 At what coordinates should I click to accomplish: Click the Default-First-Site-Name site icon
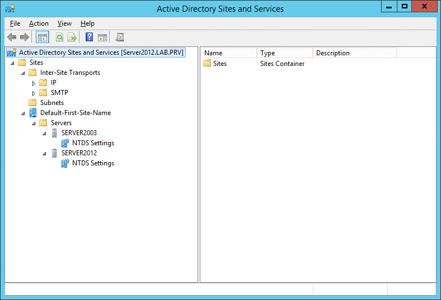point(33,113)
